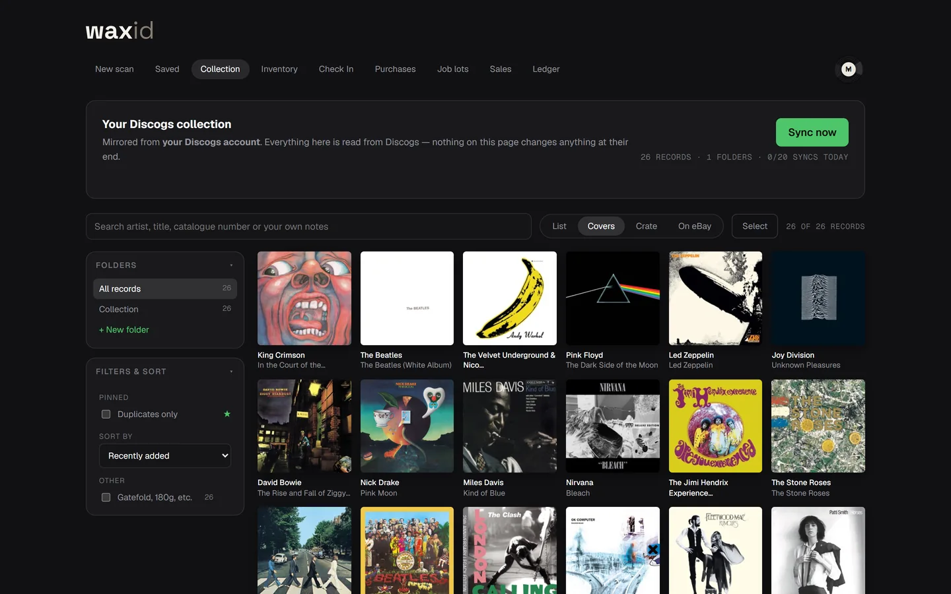Focus the record search field
Viewport: 951px width, 594px height.
(x=308, y=226)
